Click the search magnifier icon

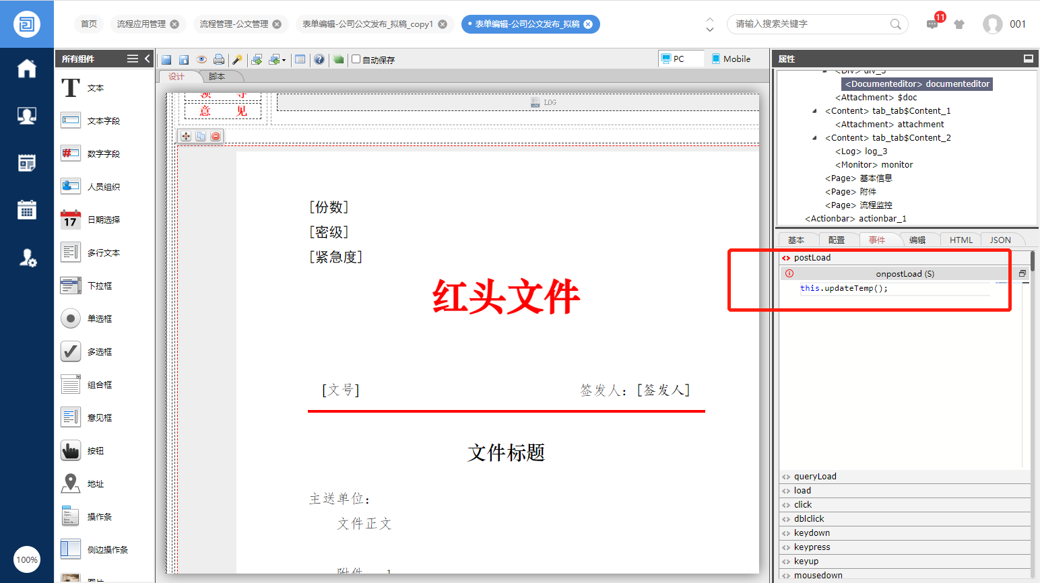pos(895,24)
